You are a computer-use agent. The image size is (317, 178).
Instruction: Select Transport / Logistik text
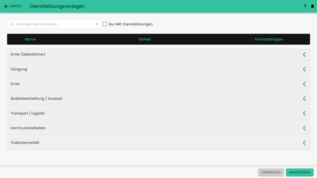28,114
